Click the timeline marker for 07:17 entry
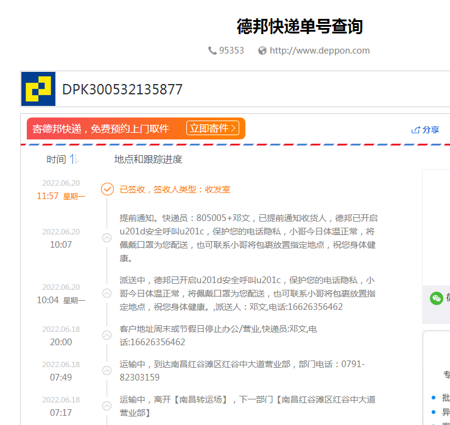Screen dimensions: 450x425 pos(107,406)
